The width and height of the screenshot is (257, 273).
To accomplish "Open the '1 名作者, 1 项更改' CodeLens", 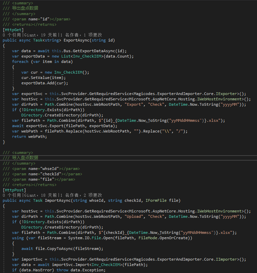I will coord(81,35).
